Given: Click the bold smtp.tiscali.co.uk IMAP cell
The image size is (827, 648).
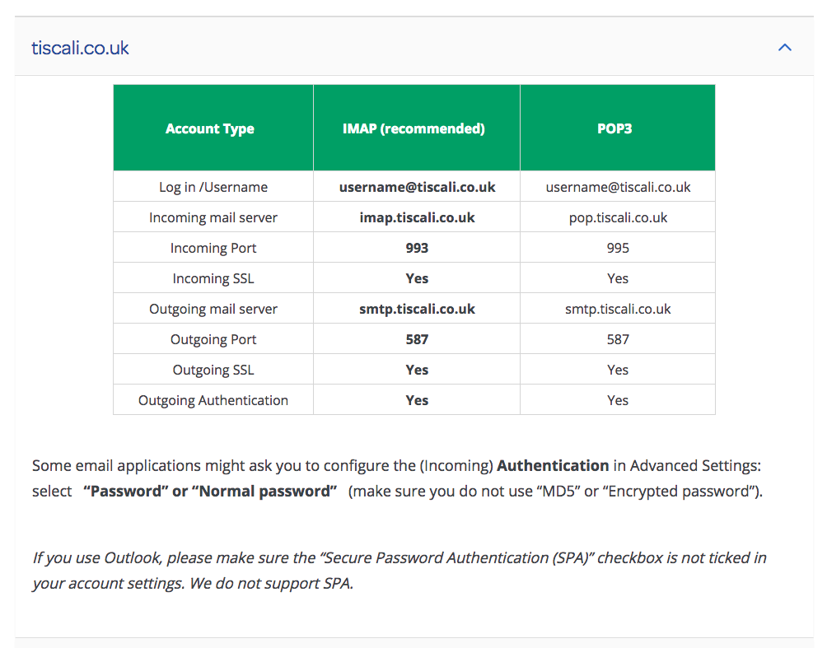Looking at the screenshot, I should [x=417, y=309].
